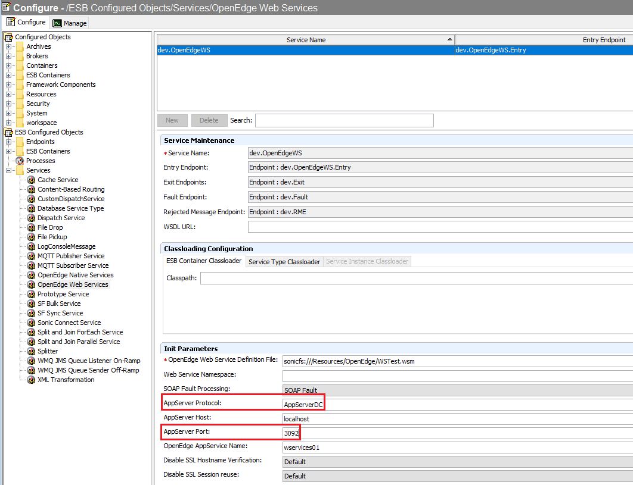The height and width of the screenshot is (485, 633).
Task: Click the Search input field
Action: pos(345,121)
